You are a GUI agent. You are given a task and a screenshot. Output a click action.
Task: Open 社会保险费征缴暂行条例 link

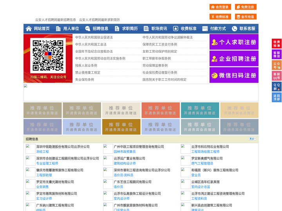point(160,73)
